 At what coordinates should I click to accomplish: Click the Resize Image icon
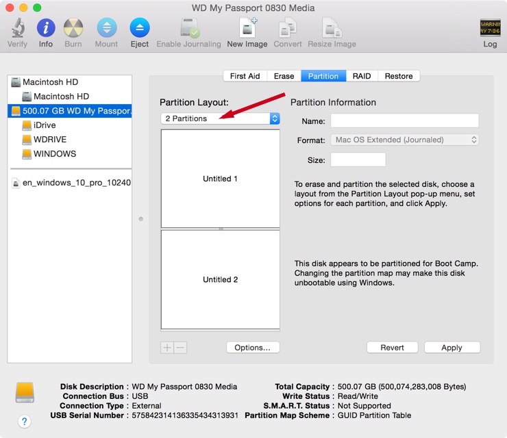pos(332,28)
